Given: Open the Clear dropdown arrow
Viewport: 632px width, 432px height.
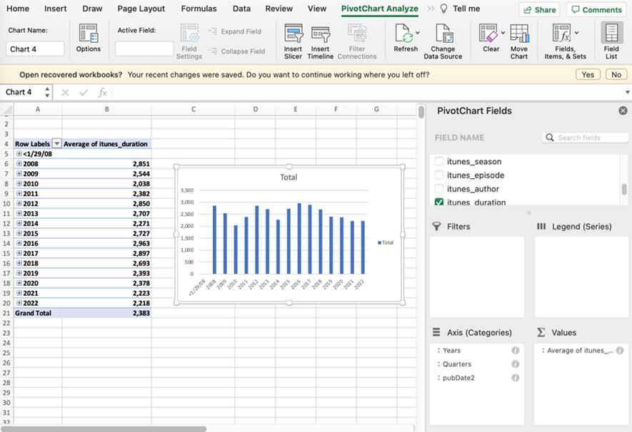Looking at the screenshot, I should click(503, 33).
